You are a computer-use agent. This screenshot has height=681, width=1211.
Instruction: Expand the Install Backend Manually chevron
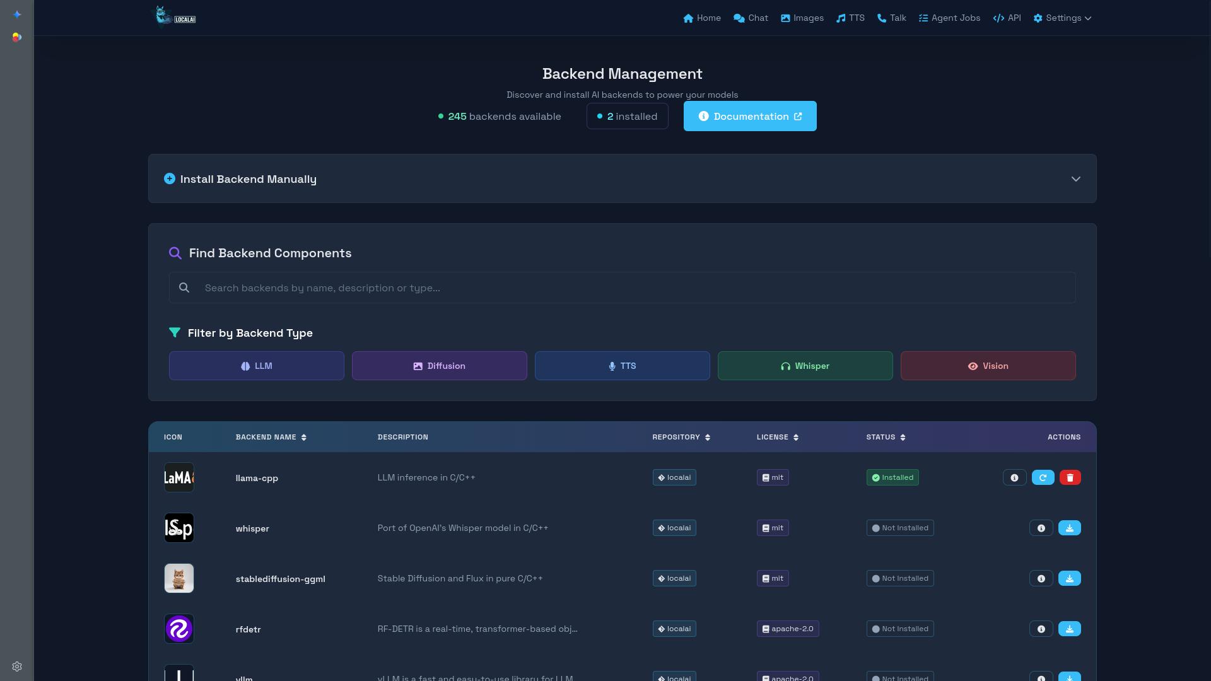[1076, 179]
